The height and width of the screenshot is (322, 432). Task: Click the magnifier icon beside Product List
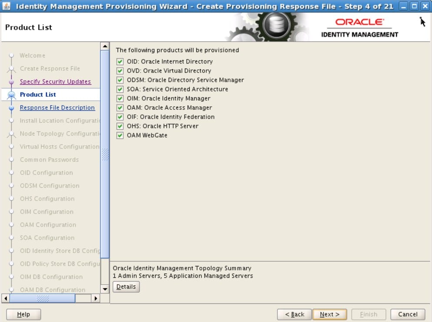click(12, 94)
